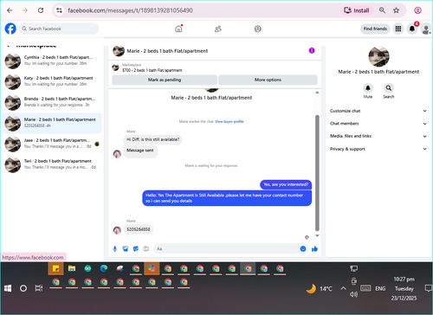This screenshot has width=433, height=315.
Task: Expand Media, files and links section
Action: coord(378,136)
